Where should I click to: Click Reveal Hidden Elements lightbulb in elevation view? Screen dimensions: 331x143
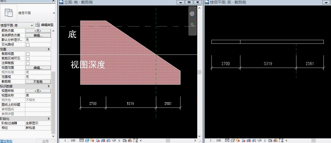[119, 141]
